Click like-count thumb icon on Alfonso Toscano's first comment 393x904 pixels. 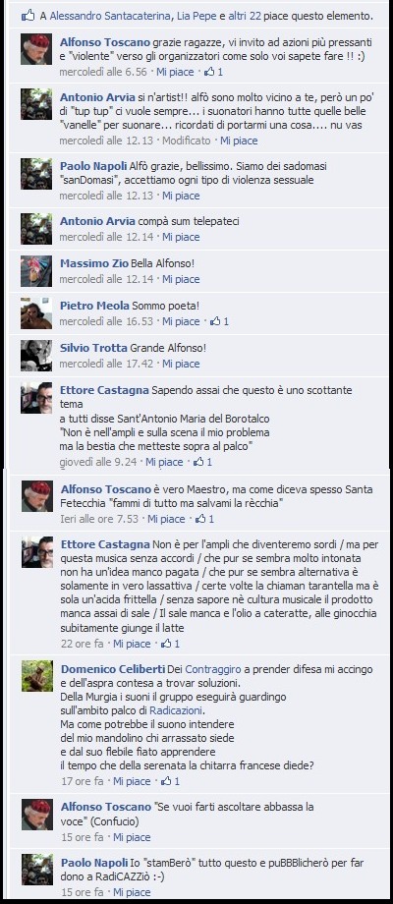click(209, 72)
